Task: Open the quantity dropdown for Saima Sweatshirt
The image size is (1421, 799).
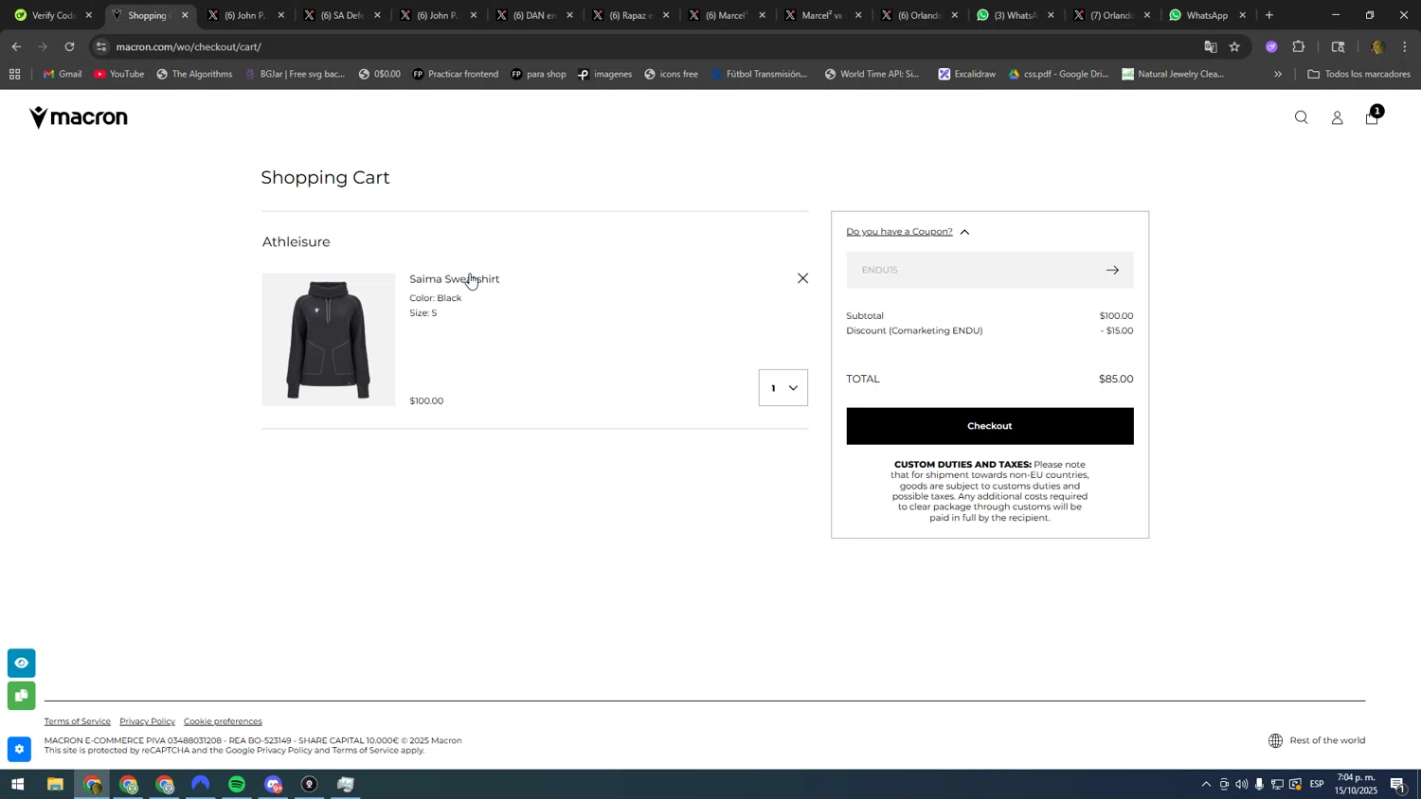Action: tap(782, 388)
